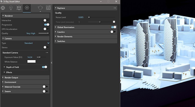
Task: Click the Quality slider handle
Action: click(48, 33)
